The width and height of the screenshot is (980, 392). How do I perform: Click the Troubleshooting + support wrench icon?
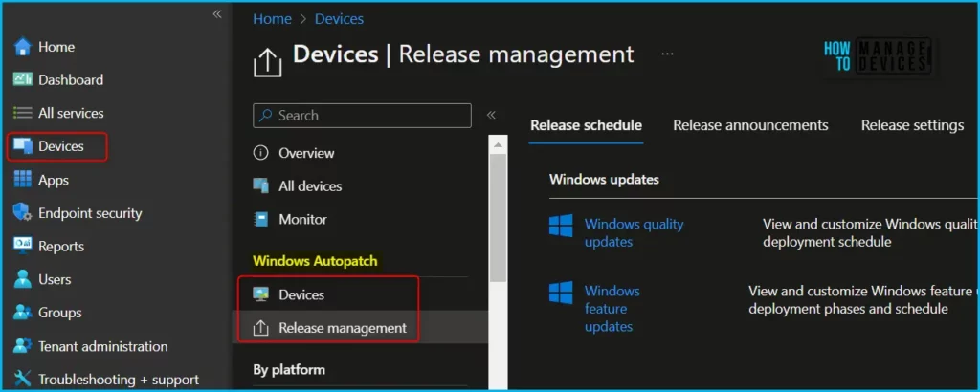tap(23, 379)
